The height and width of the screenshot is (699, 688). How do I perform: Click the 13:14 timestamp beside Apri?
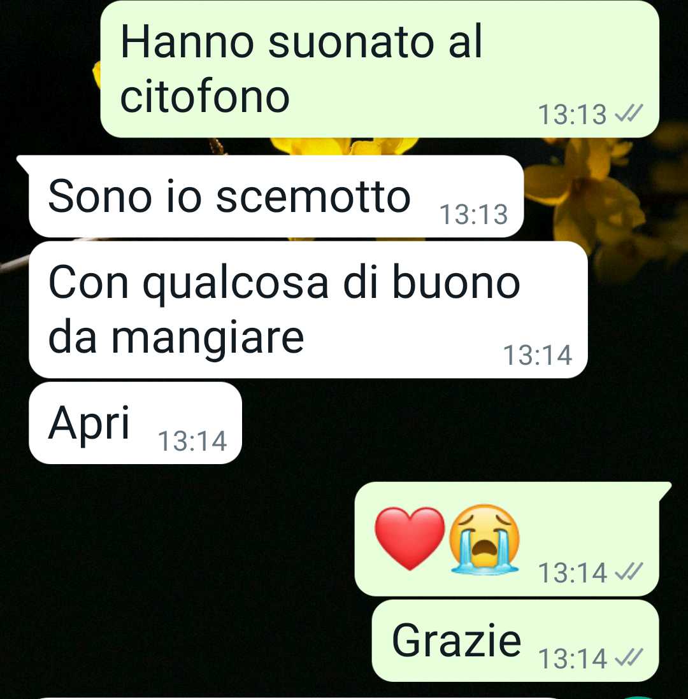(x=193, y=441)
